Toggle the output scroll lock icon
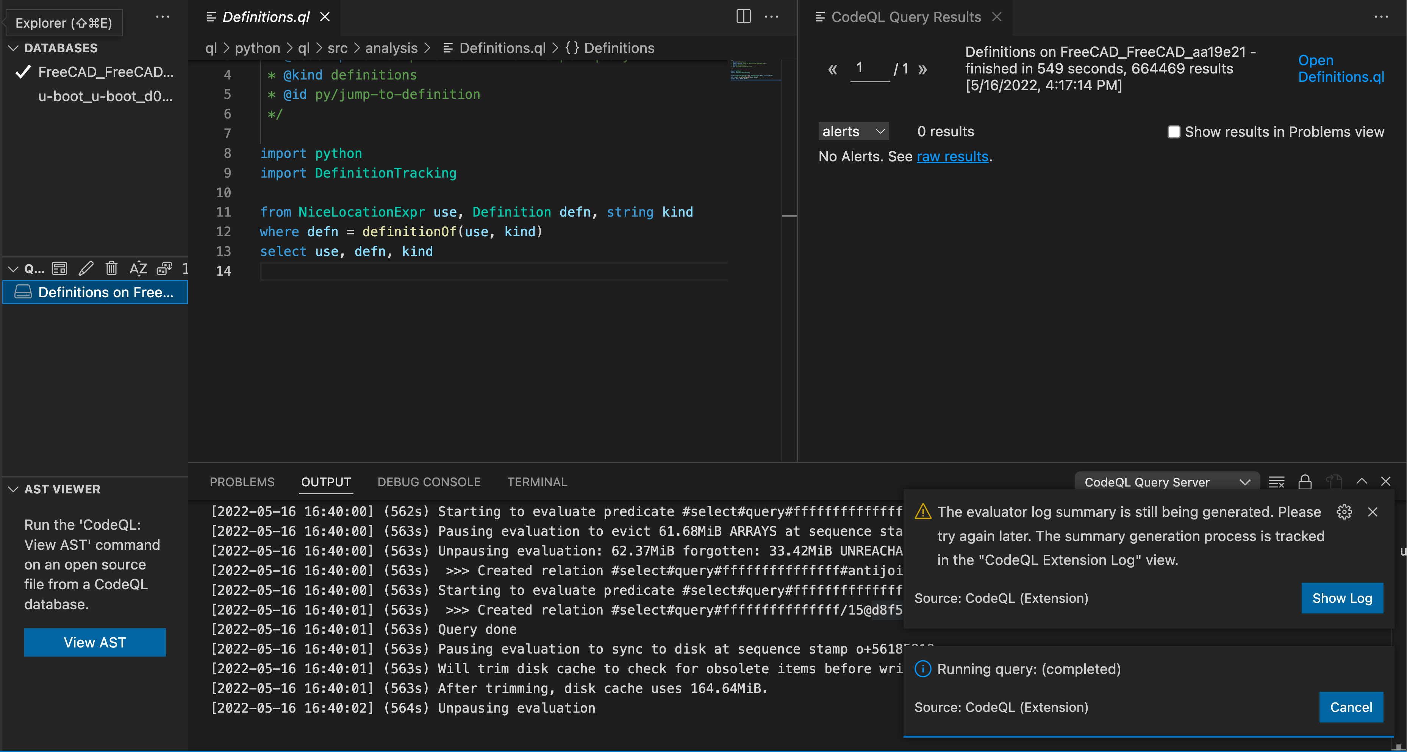The height and width of the screenshot is (752, 1407). 1305,482
